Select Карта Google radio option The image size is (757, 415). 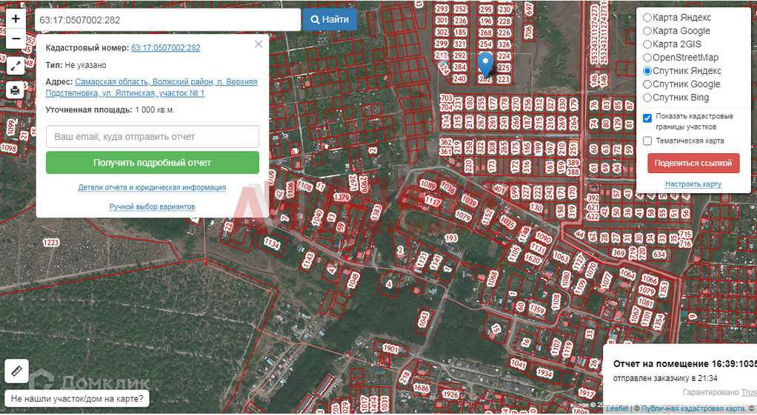coord(647,31)
